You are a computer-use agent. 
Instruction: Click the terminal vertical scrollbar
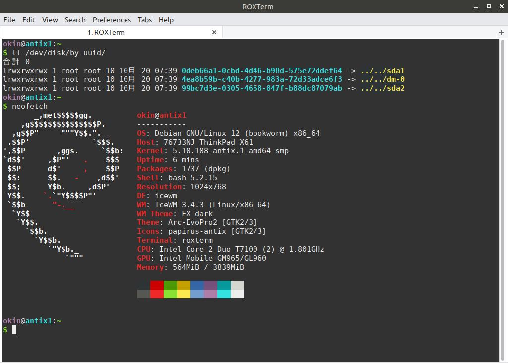[503, 200]
